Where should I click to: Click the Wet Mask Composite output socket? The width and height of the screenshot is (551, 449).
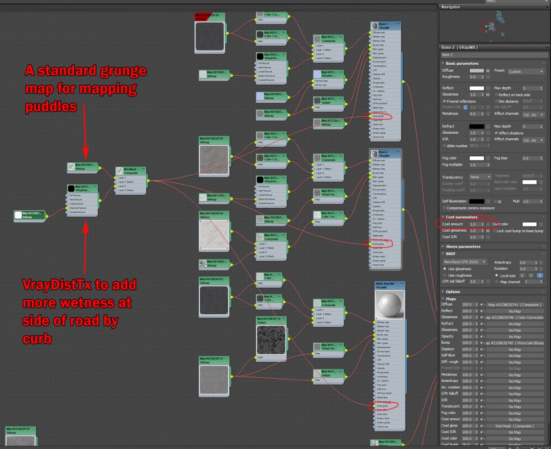tap(148, 181)
